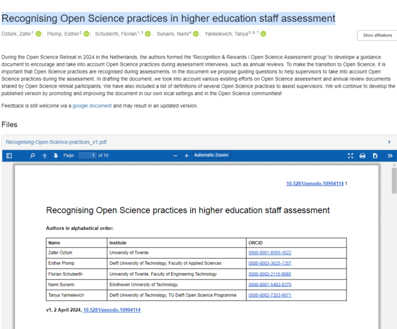The width and height of the screenshot is (397, 329).
Task: Click the PDF vertical scrollbar
Action: pyautogui.click(x=394, y=180)
